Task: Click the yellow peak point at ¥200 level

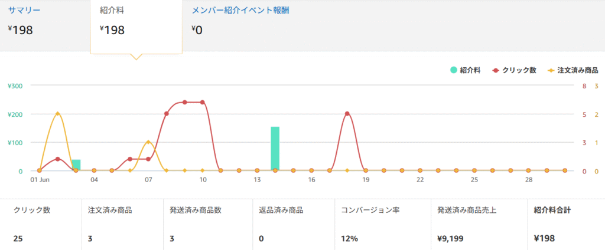Action: tap(57, 114)
